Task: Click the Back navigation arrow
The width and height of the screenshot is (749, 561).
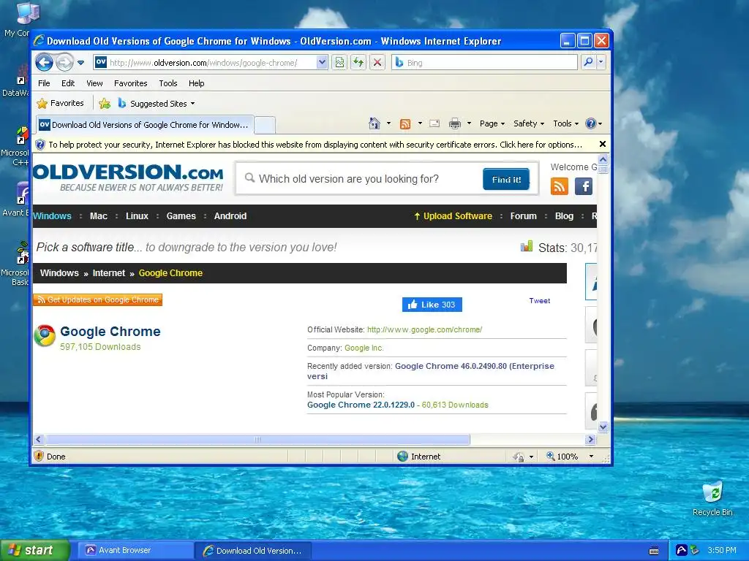Action: click(x=45, y=62)
